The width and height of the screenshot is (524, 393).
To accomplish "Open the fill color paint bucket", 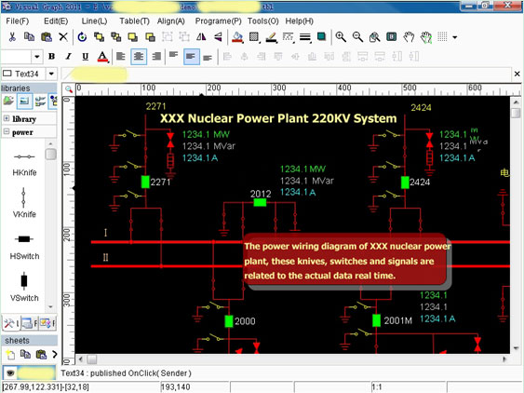I will 237,37.
